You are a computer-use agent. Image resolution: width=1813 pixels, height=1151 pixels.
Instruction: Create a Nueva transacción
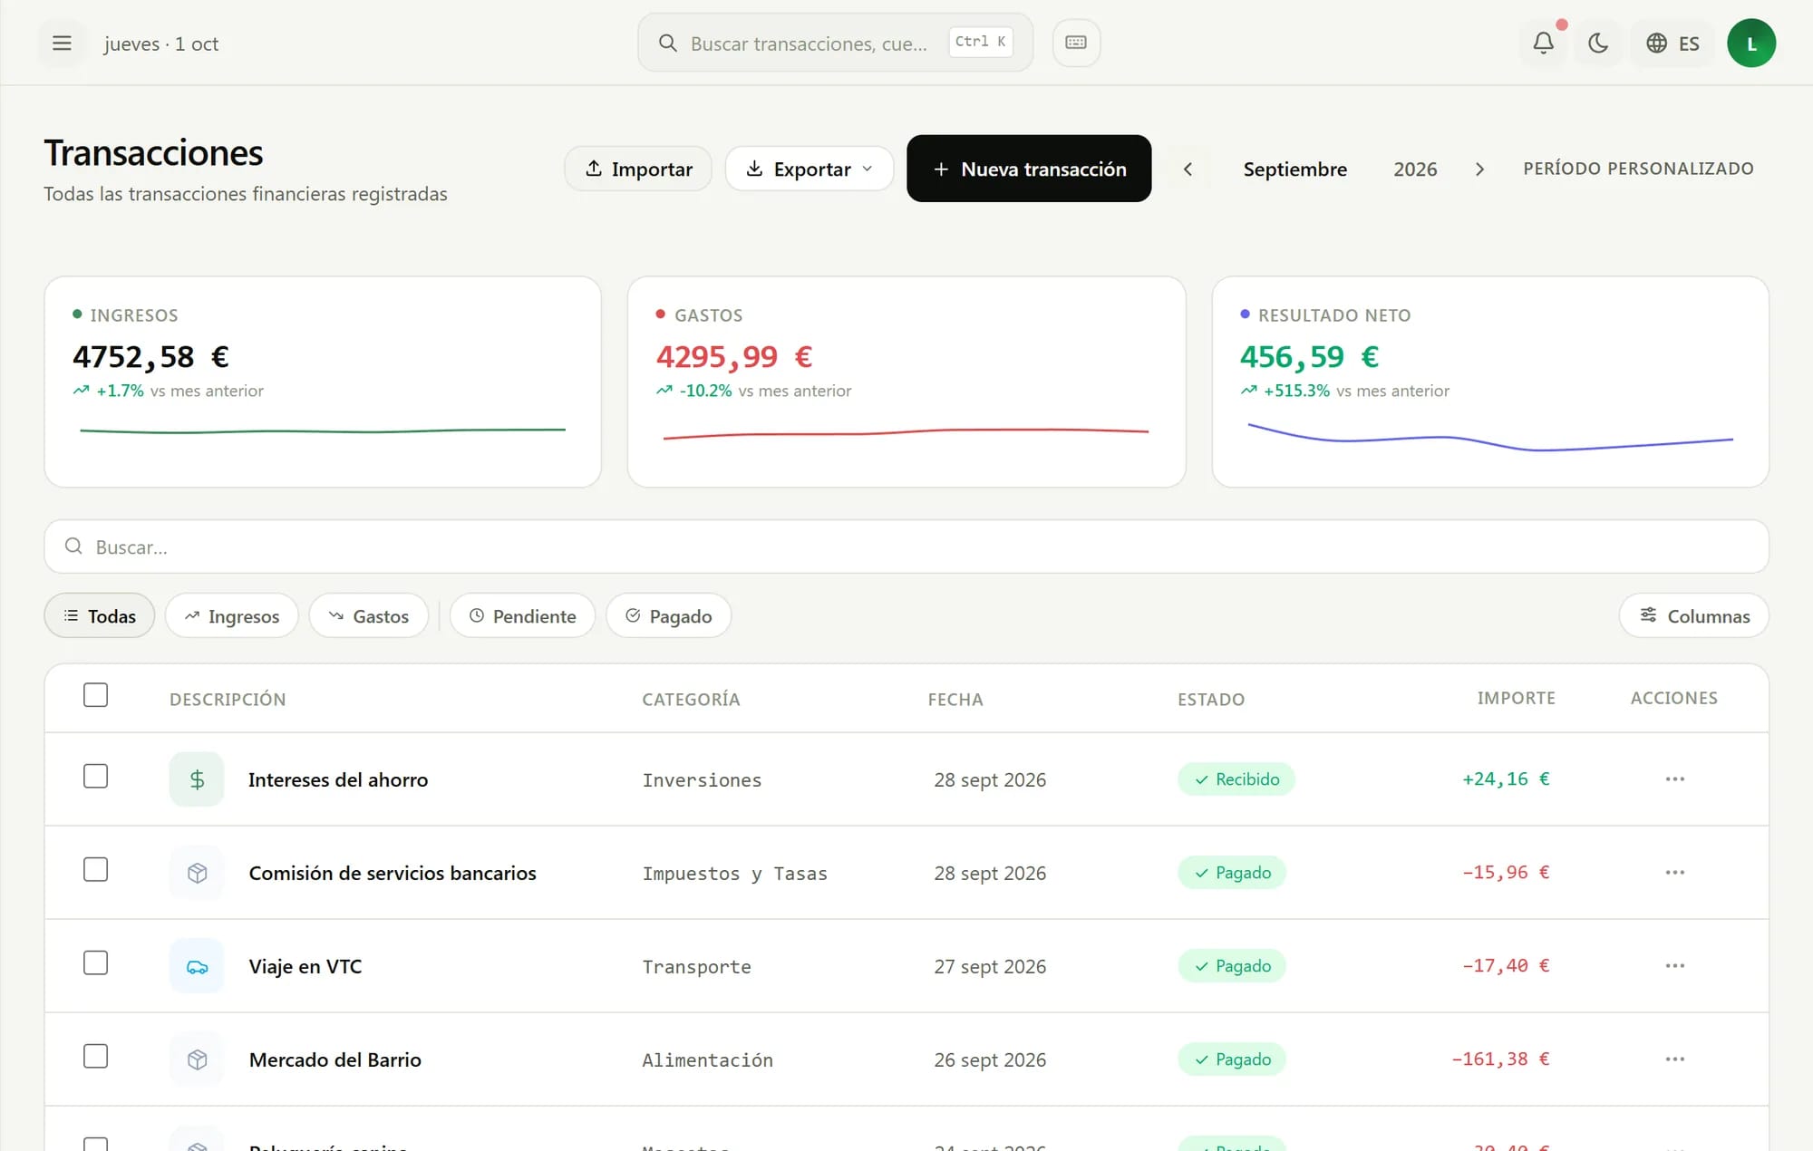(x=1029, y=169)
